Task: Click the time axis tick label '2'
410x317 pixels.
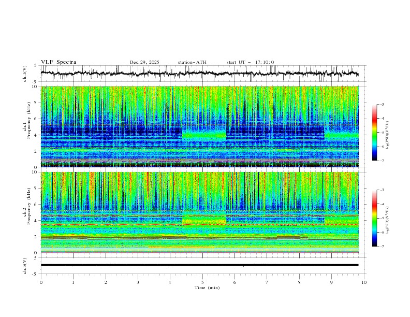Action: 106,282
